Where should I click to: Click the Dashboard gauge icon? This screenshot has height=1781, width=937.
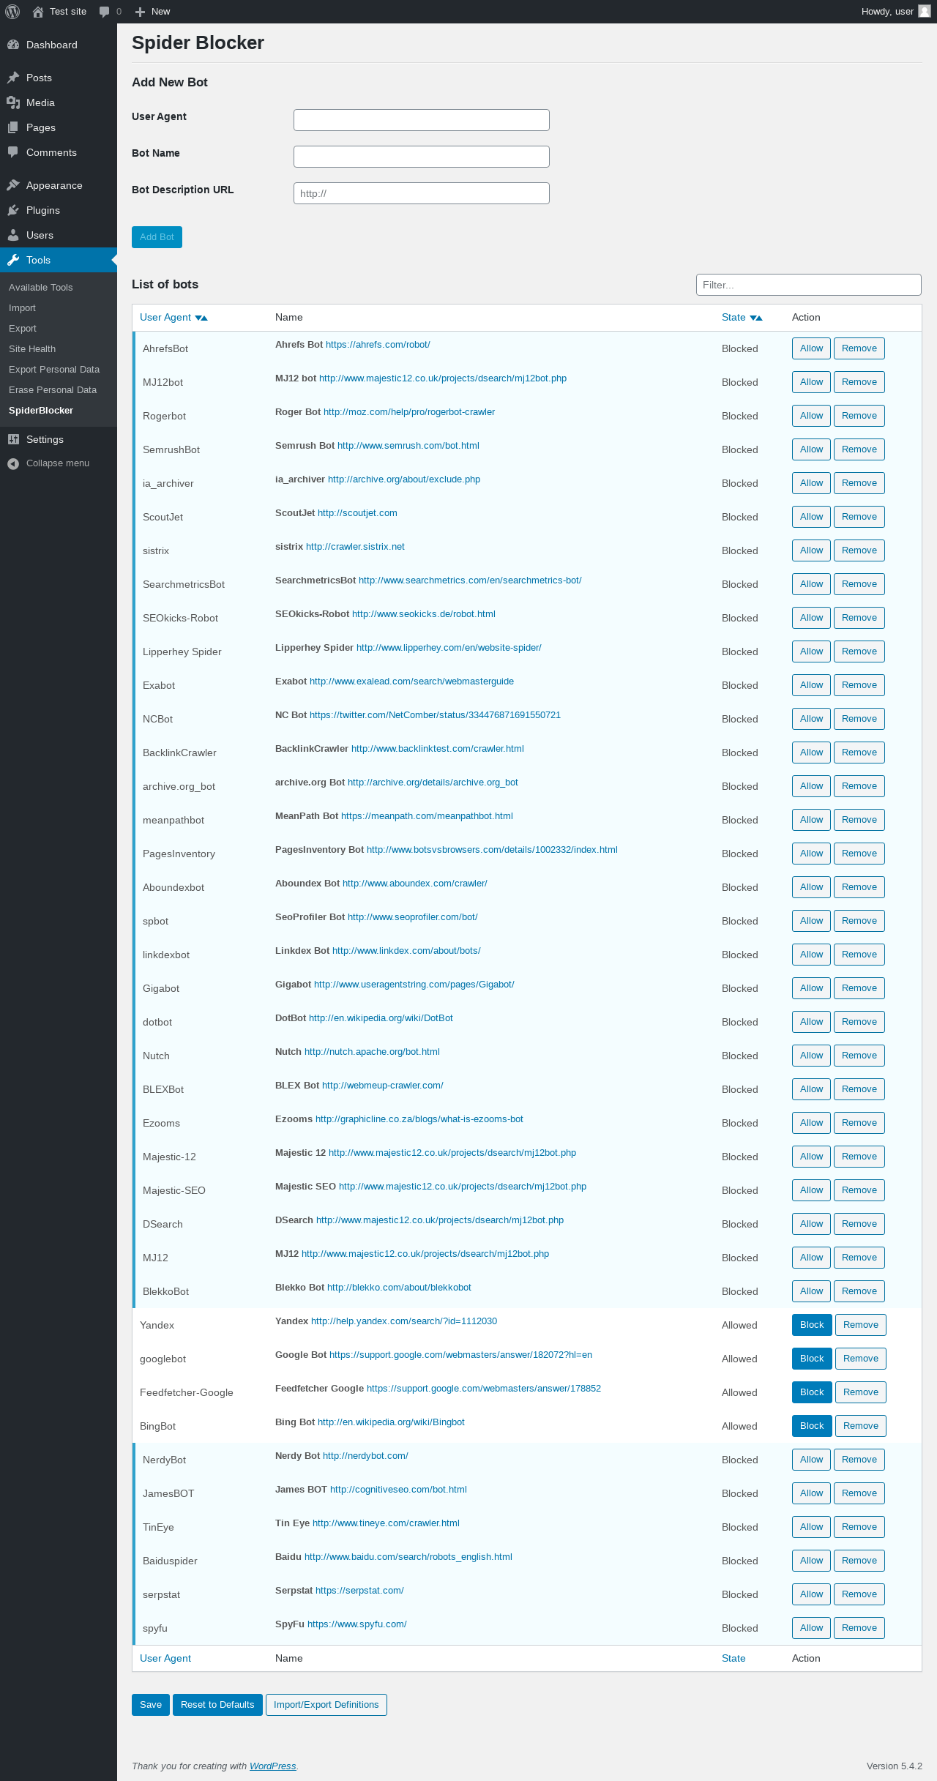pos(13,45)
